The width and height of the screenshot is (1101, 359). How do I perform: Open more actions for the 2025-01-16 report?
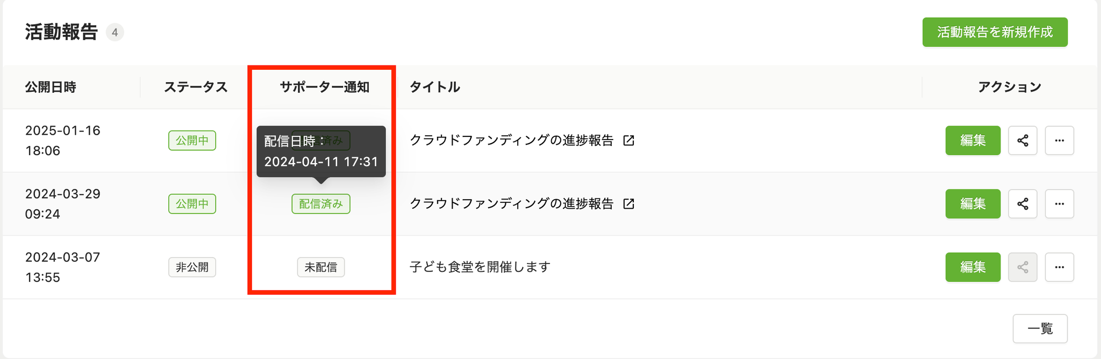point(1059,141)
